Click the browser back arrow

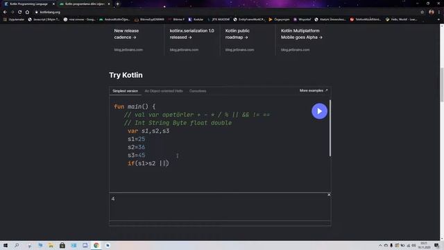pos(5,12)
